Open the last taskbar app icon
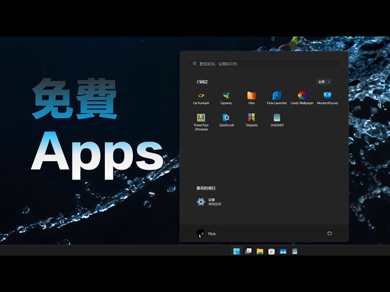390x292 pixels. 295,251
